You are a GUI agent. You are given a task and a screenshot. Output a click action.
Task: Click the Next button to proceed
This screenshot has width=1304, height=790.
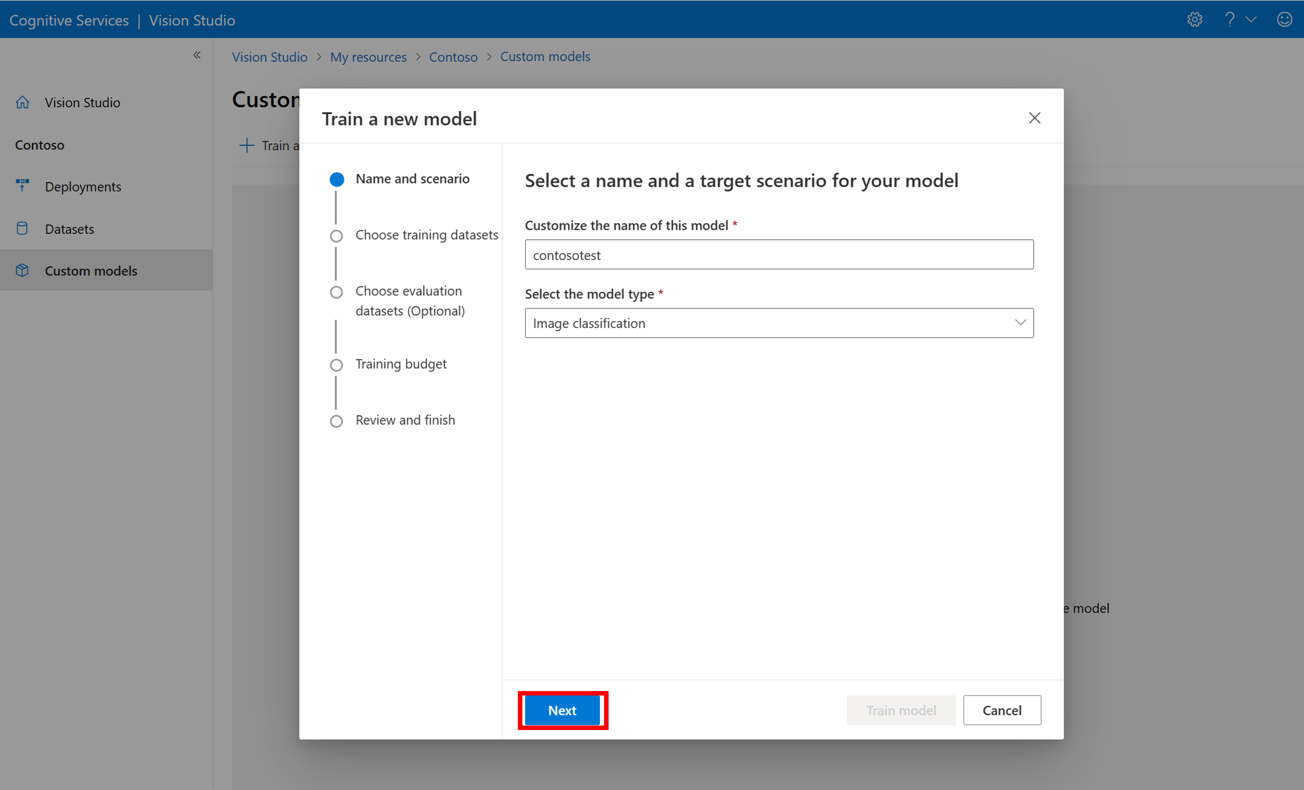coord(560,710)
